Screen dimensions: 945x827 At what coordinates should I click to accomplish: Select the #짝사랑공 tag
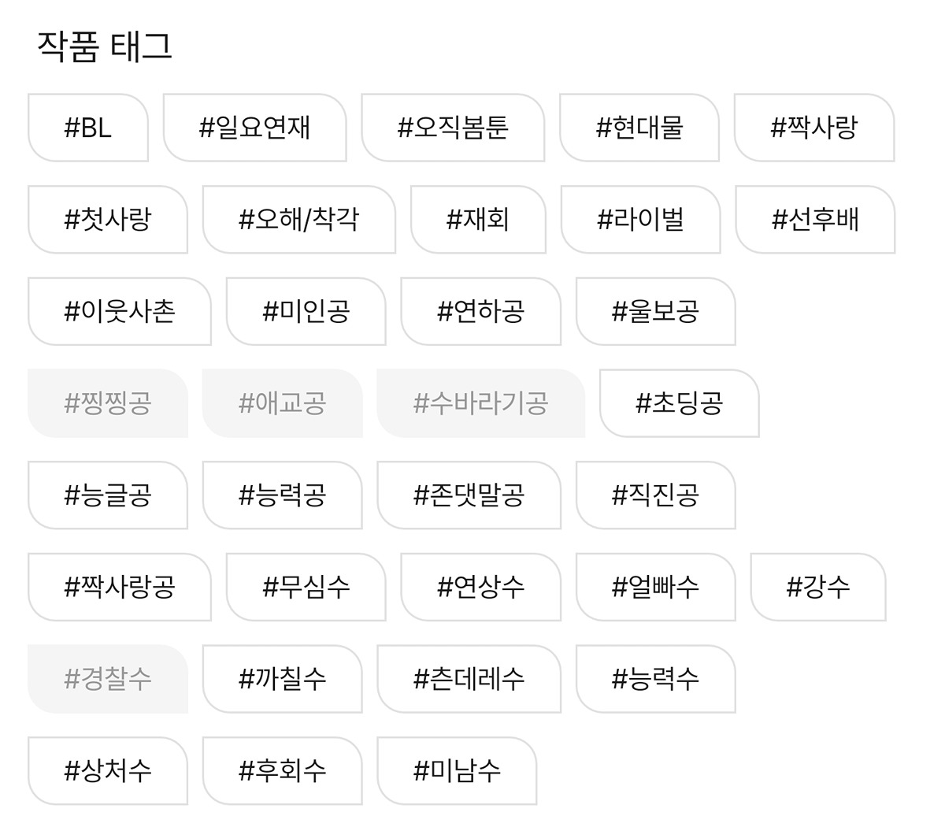point(120,588)
